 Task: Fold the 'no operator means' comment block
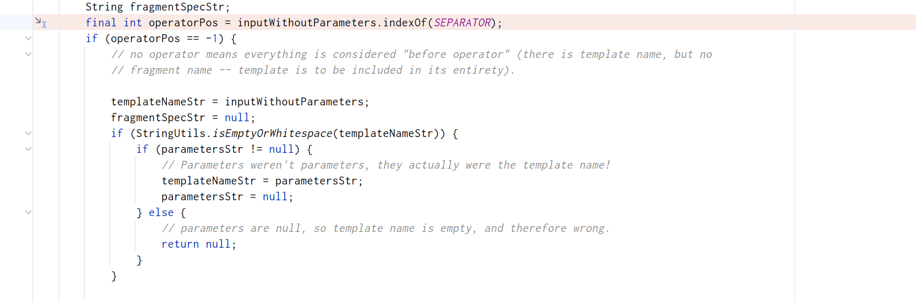[28, 54]
